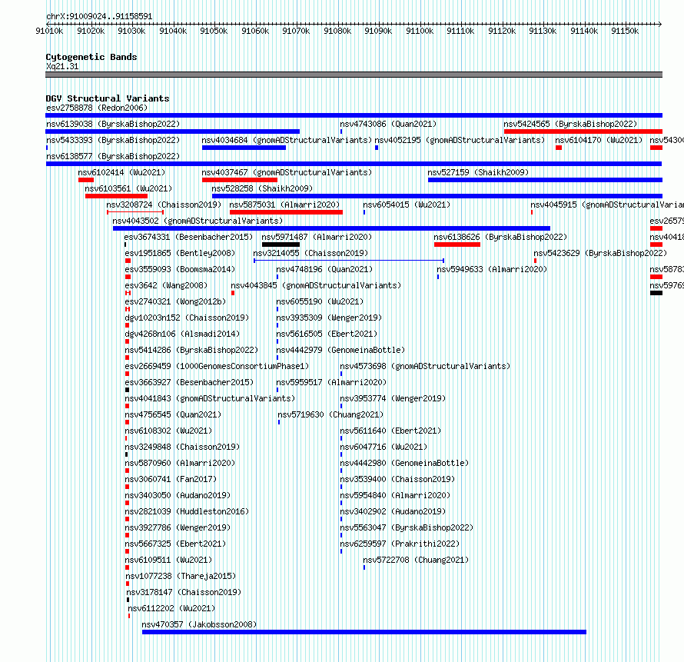The image size is (684, 662).
Task: Click nsv6259597 (Prakrithi2022) label
Action: coord(400,544)
